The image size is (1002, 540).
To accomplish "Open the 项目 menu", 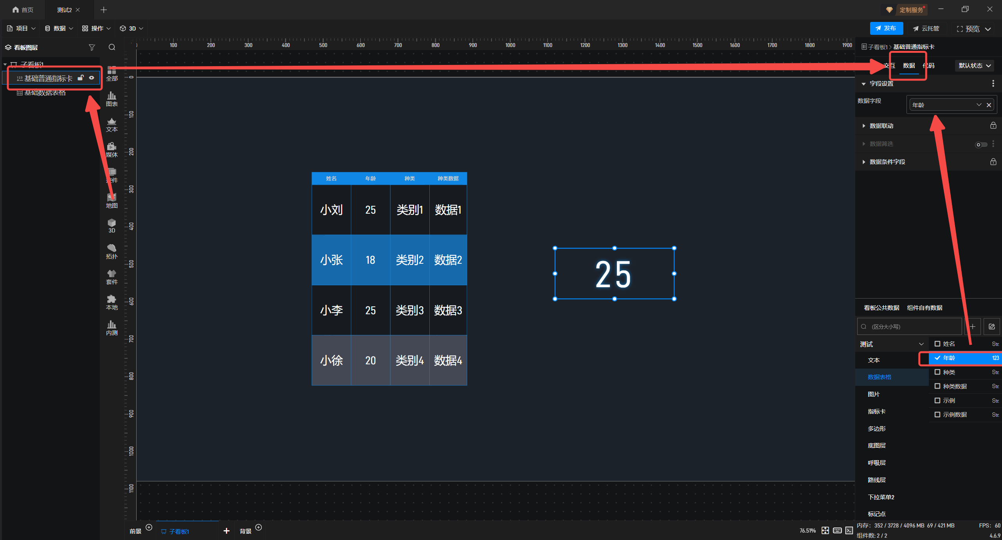I will (x=21, y=28).
